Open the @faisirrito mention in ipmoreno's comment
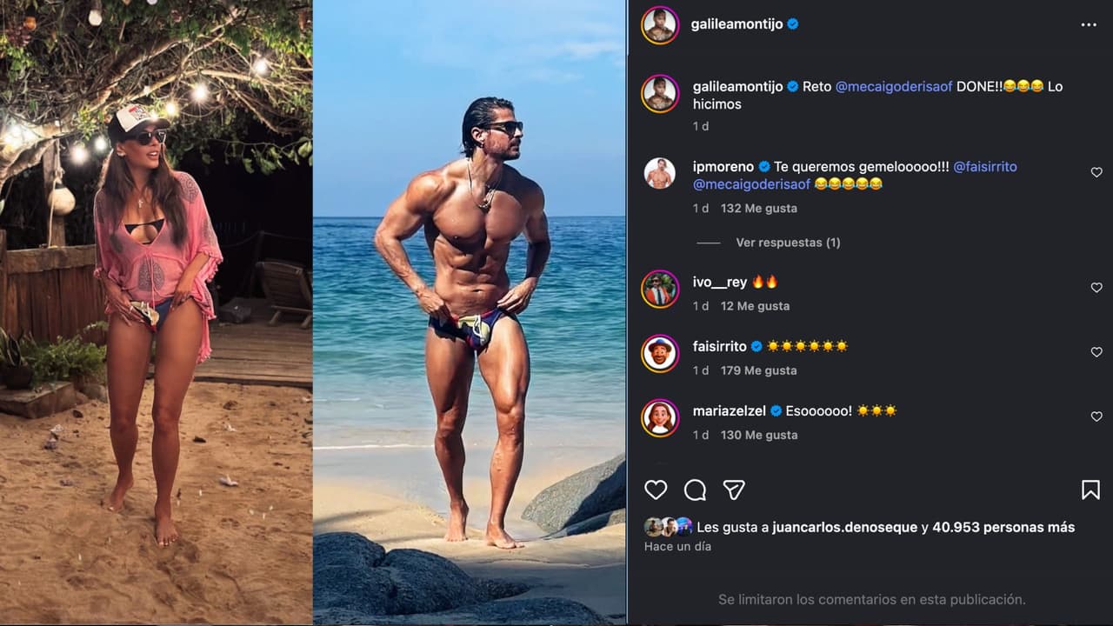Viewport: 1113px width, 626px height. point(987,165)
